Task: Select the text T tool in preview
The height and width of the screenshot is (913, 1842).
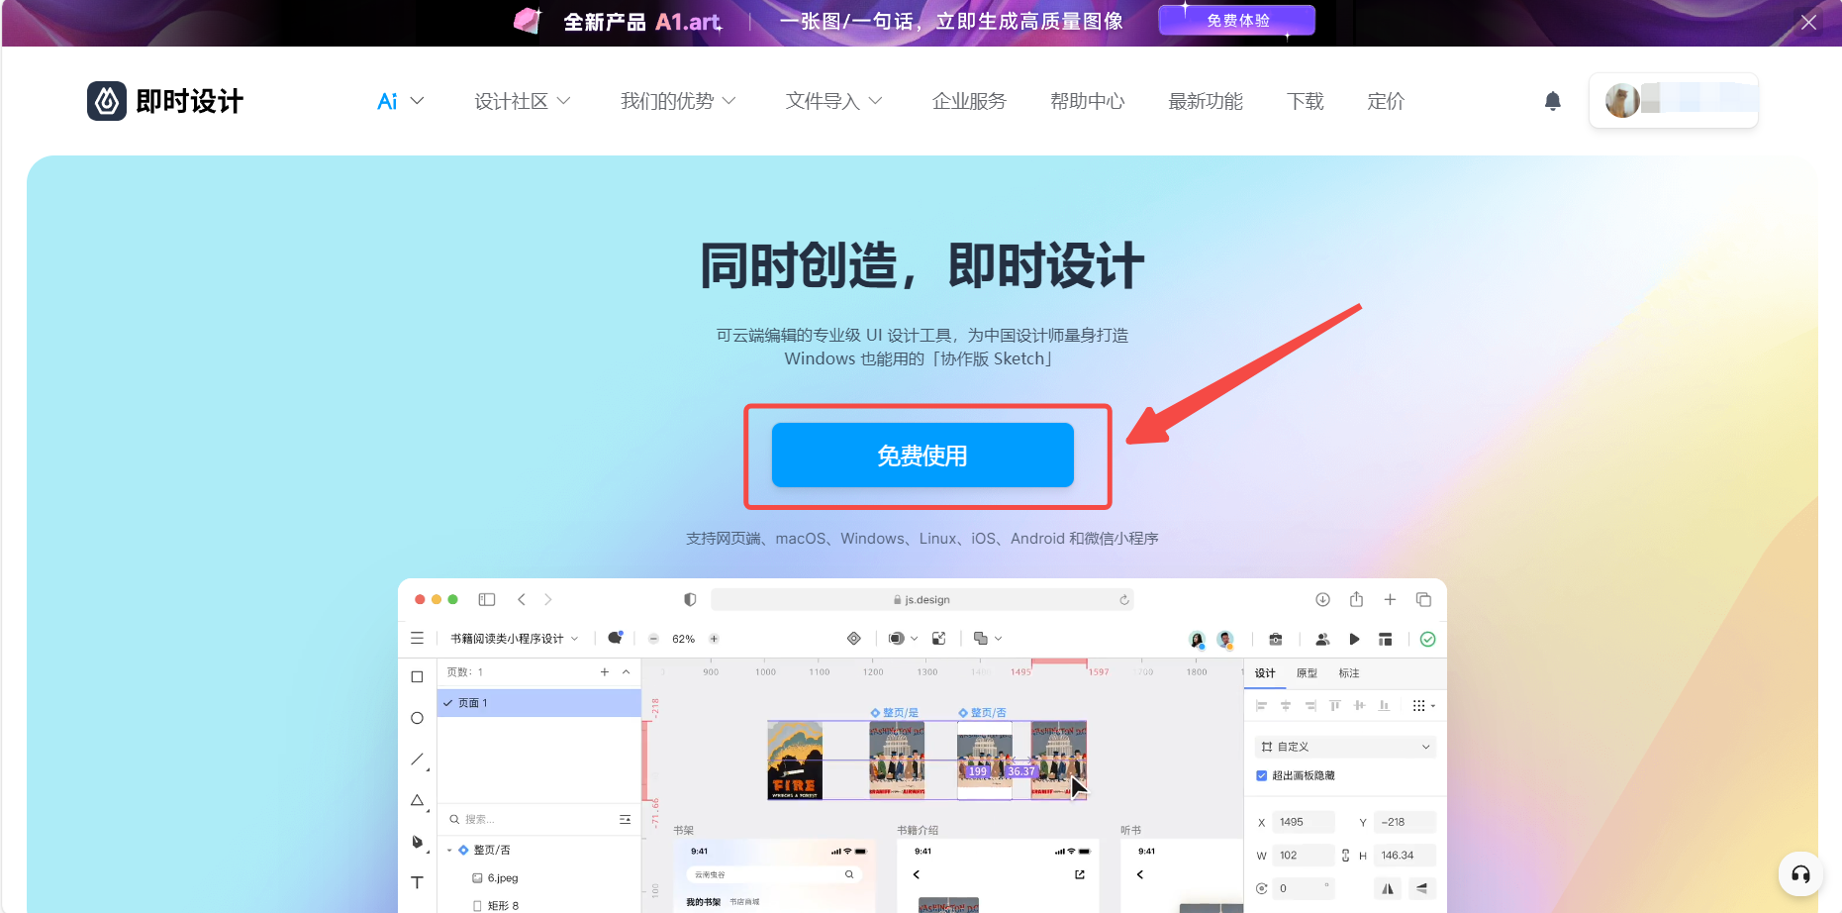Action: 417,882
